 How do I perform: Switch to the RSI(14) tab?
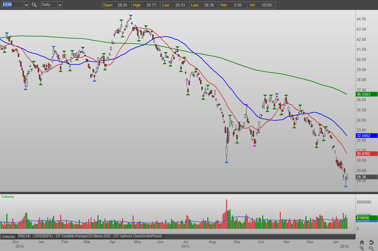pyautogui.click(x=24, y=236)
